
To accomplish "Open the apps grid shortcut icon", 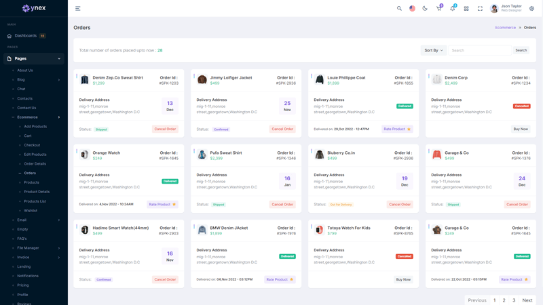I will point(466,9).
